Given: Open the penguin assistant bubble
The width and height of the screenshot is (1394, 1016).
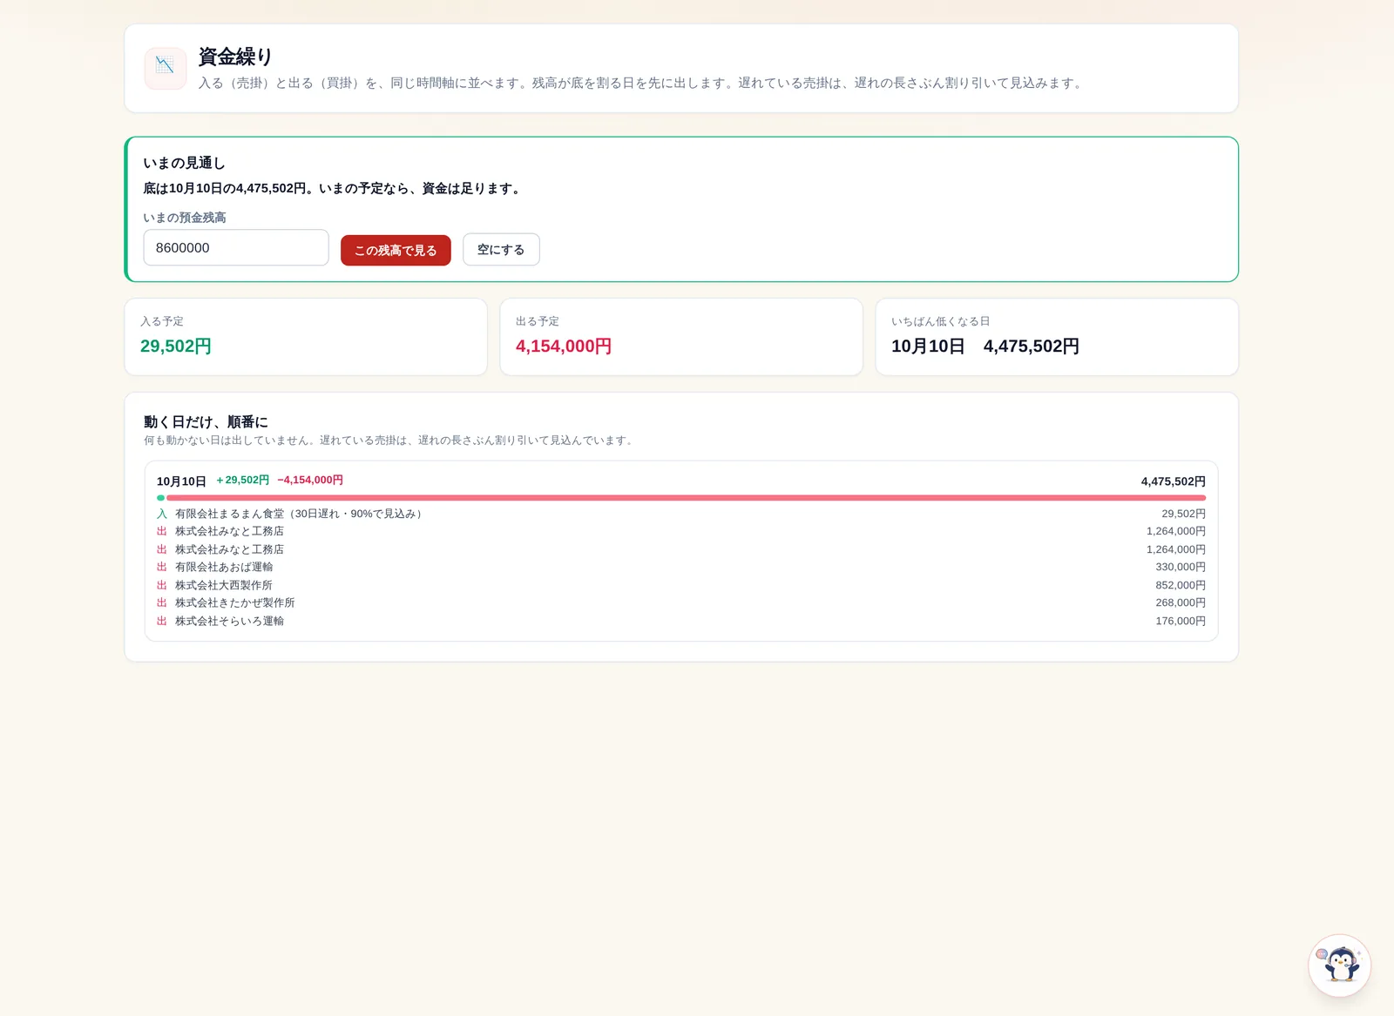Looking at the screenshot, I should point(1340,966).
